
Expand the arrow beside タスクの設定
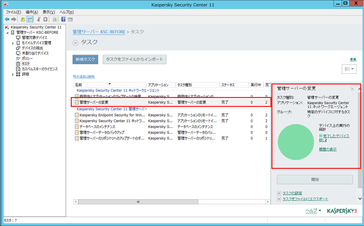point(279,193)
